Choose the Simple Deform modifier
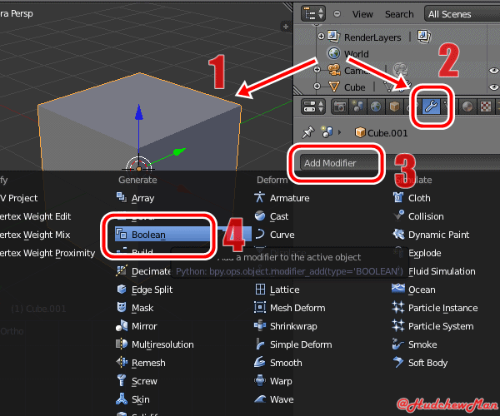Screen dimensions: 500x416 [x=293, y=344]
